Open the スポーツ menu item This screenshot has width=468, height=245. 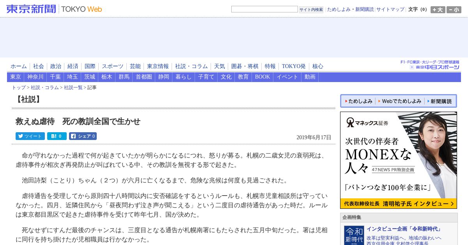tap(113, 66)
